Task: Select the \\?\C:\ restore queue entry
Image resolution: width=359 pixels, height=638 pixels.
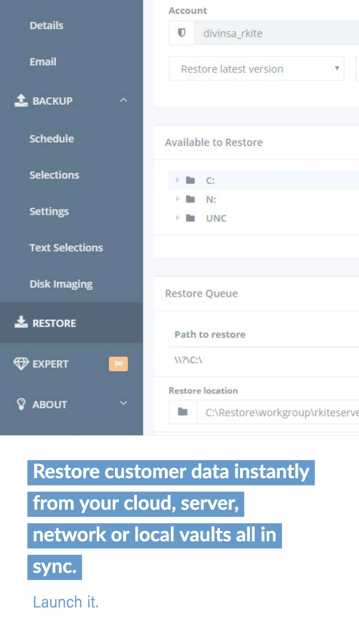Action: pos(189,360)
